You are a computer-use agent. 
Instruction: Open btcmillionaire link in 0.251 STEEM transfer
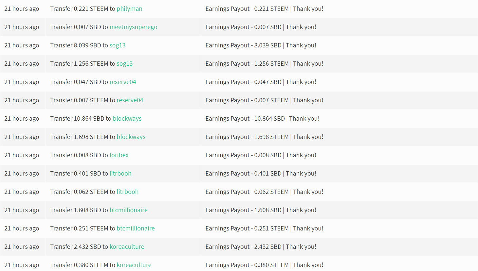(x=136, y=229)
